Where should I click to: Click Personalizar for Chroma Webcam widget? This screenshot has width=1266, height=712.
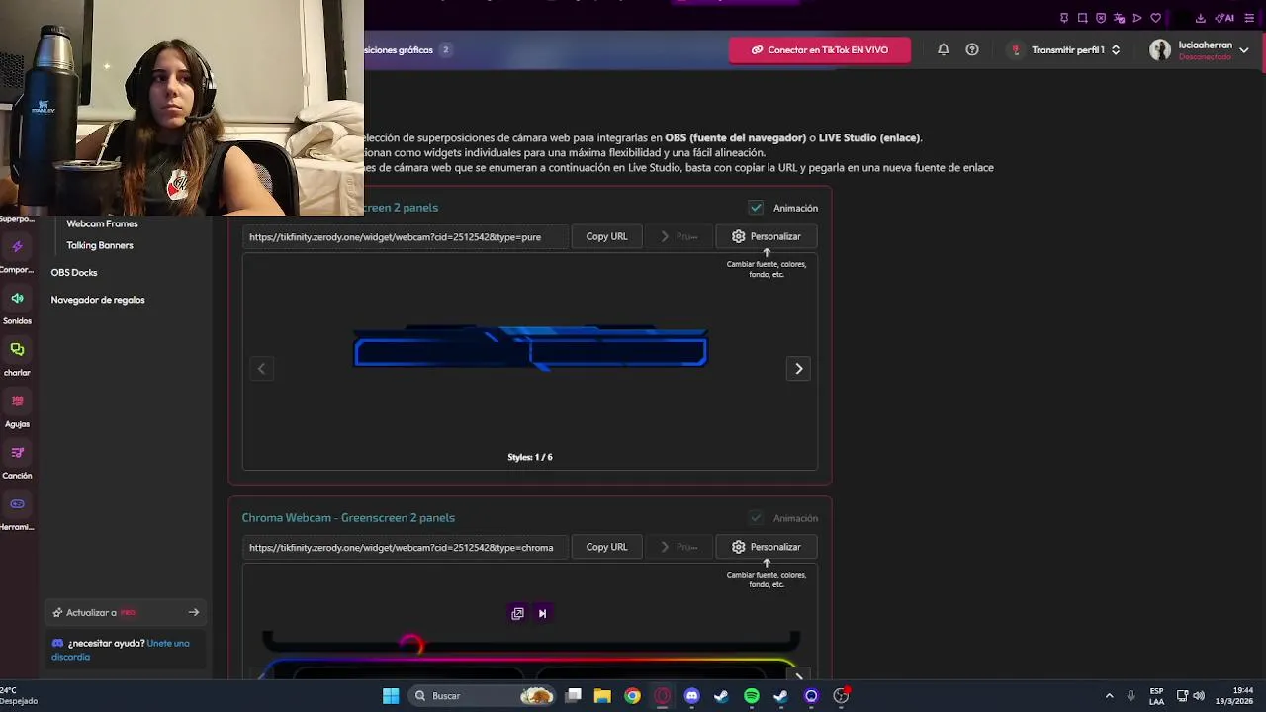(767, 547)
